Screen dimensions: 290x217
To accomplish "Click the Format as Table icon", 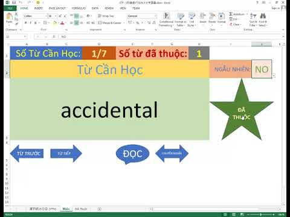I will click(x=181, y=20).
